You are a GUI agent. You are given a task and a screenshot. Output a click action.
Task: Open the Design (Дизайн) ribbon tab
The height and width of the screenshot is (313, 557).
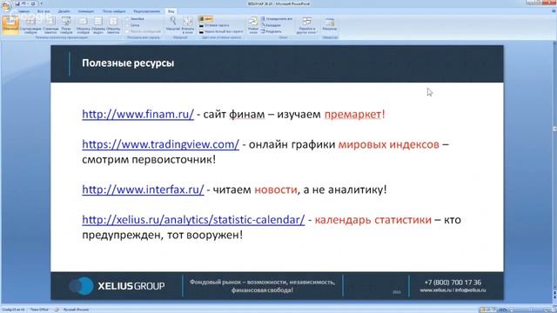(x=64, y=11)
